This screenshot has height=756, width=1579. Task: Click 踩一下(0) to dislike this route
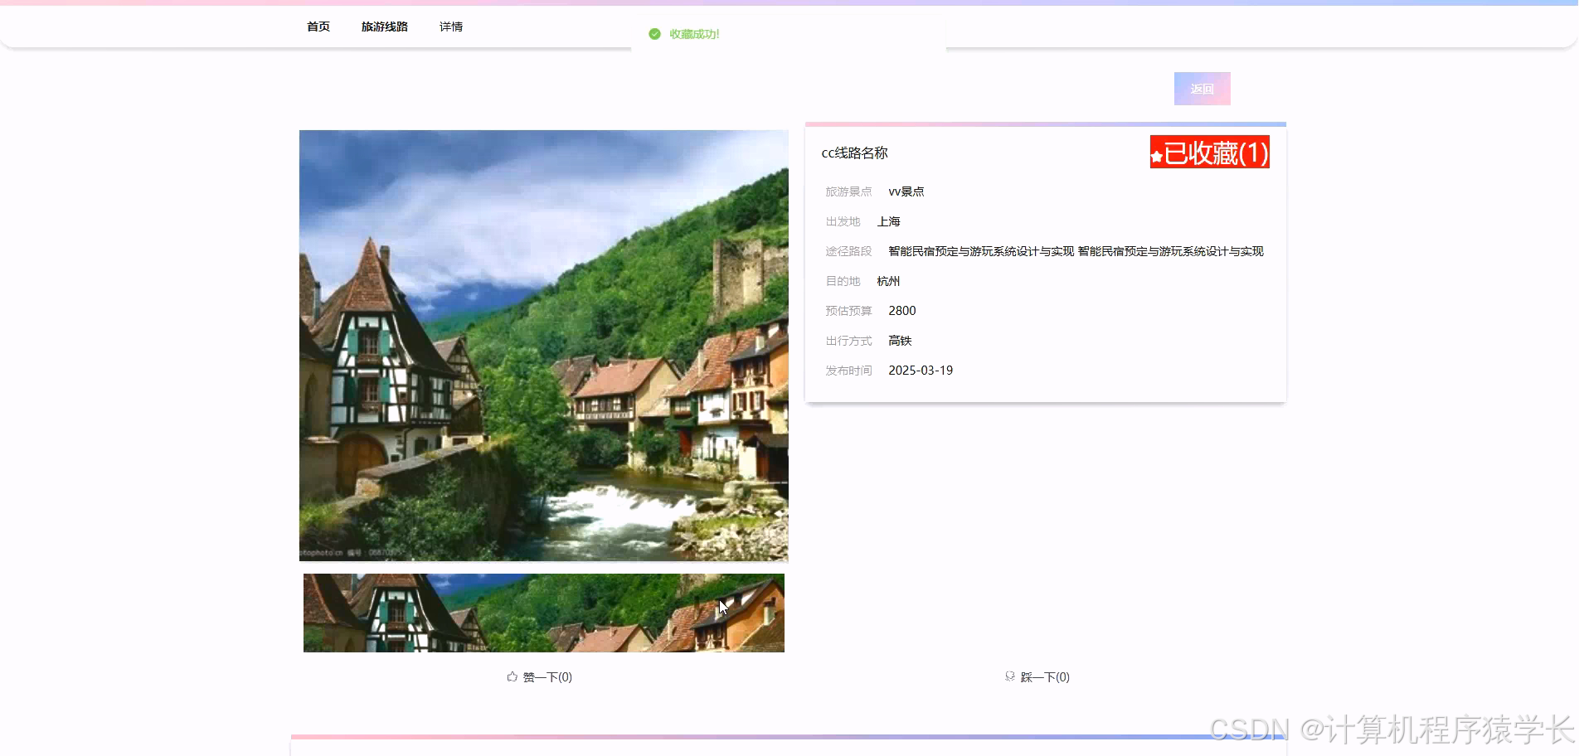pos(1043,676)
